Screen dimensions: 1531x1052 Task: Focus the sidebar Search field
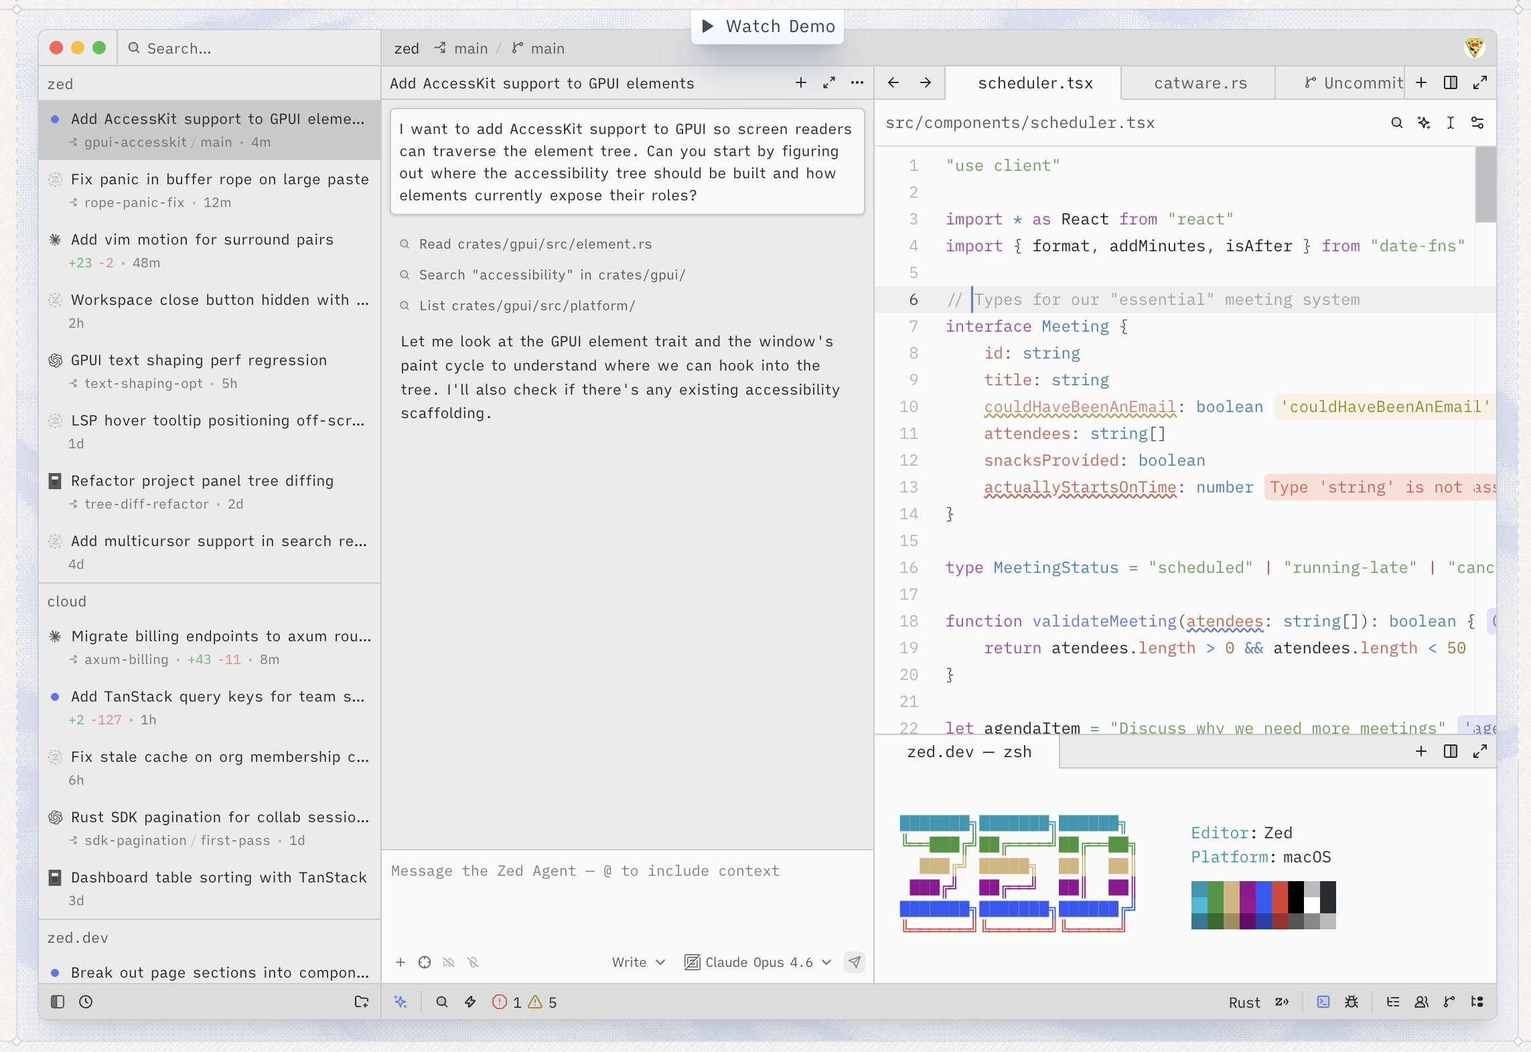click(x=249, y=48)
